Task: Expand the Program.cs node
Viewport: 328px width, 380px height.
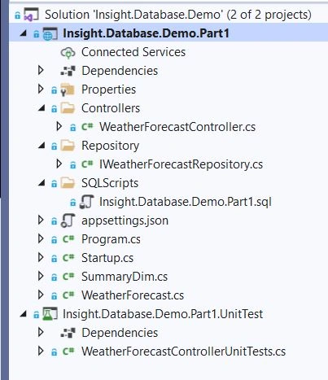Action: pyautogui.click(x=41, y=238)
